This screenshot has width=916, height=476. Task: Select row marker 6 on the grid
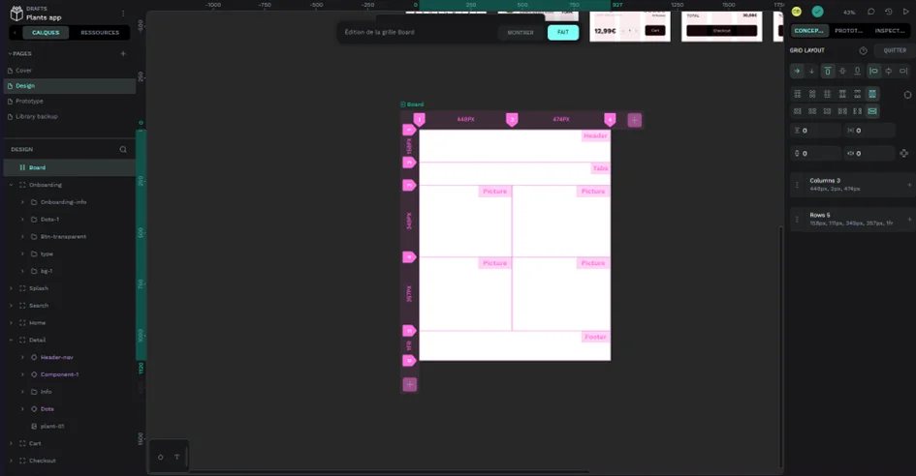coord(409,361)
